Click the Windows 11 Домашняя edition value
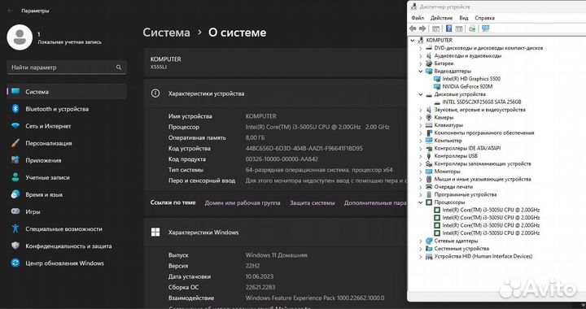586x309 pixels. (276, 255)
